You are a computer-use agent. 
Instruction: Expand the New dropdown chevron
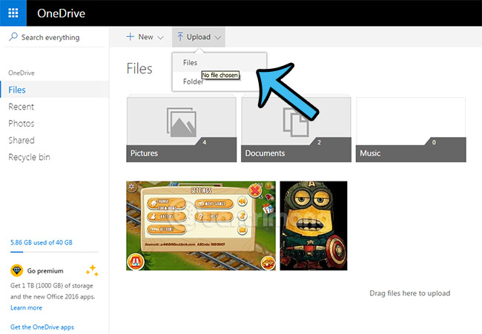[161, 37]
